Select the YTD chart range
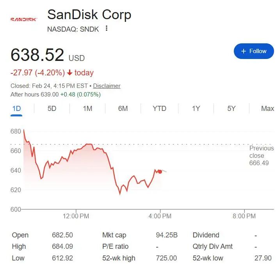Viewport: 276px width, 264px height. coord(159,109)
